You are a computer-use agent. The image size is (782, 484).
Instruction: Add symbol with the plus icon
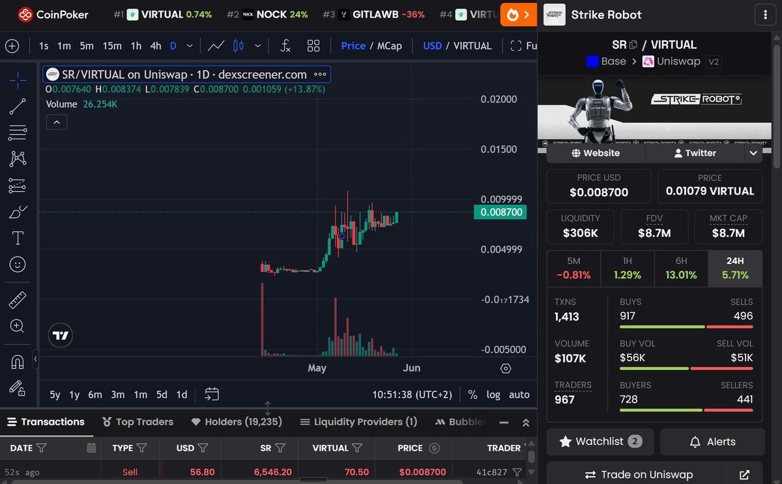click(12, 46)
